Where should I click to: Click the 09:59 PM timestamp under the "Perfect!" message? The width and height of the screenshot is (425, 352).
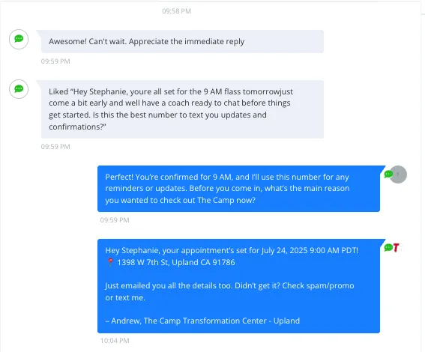[115, 220]
